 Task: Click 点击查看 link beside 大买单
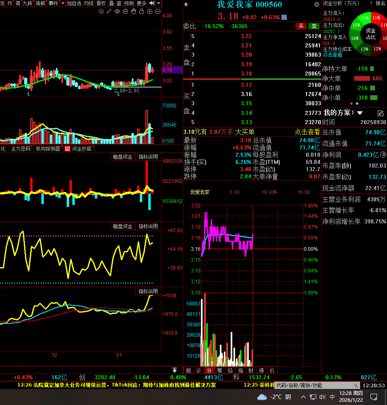point(307,132)
